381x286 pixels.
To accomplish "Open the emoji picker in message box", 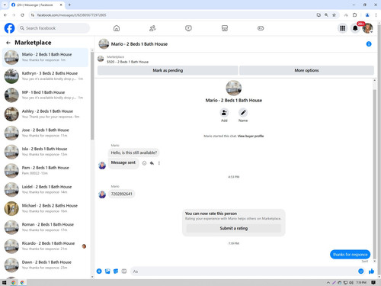I will pyautogui.click(x=361, y=272).
